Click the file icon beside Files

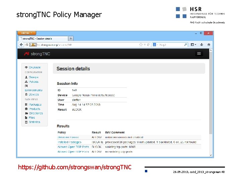26,118
